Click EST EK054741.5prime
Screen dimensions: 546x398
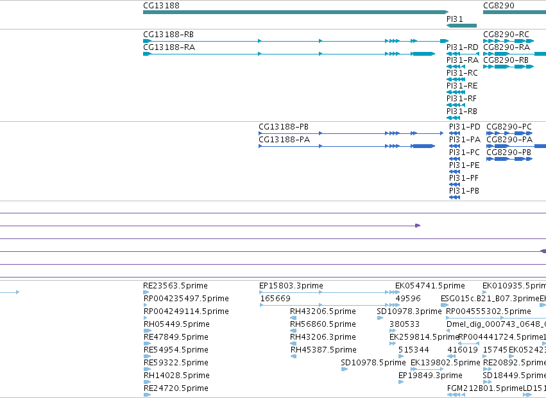click(x=430, y=286)
